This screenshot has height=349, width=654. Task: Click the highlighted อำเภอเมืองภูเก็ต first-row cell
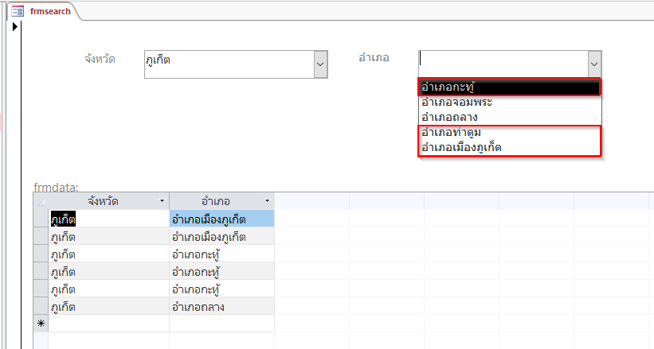[x=222, y=219]
